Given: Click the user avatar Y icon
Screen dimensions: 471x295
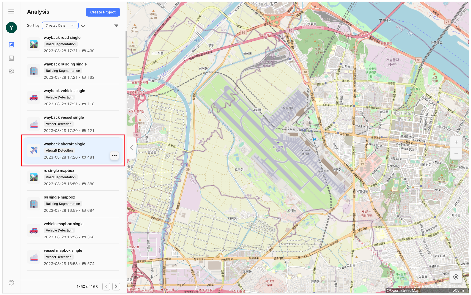Looking at the screenshot, I should coord(11,28).
